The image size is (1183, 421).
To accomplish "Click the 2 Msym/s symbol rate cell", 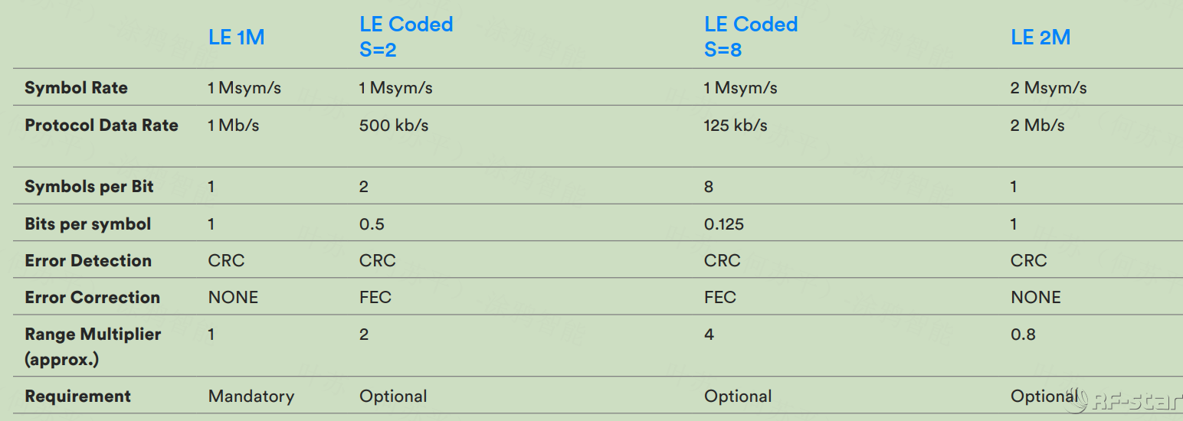I will [1048, 88].
